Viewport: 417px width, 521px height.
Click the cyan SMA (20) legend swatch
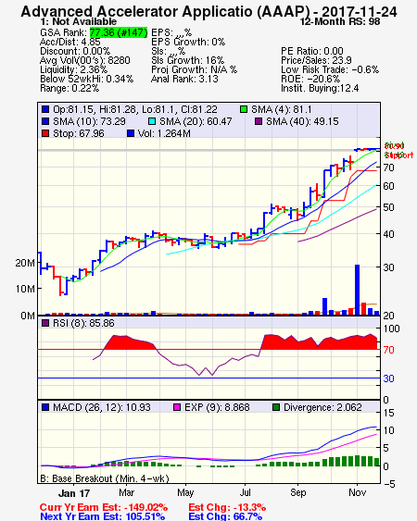[152, 121]
